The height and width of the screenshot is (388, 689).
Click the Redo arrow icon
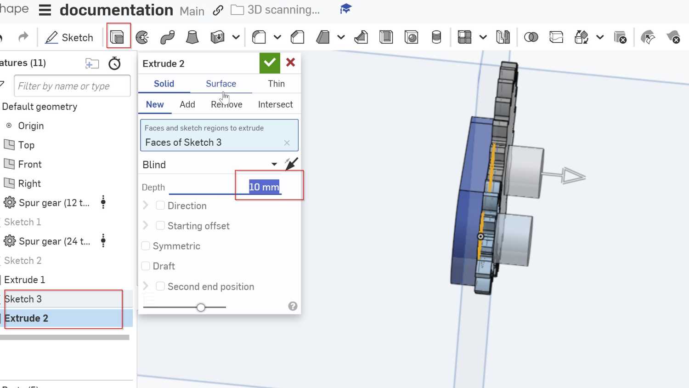point(23,37)
